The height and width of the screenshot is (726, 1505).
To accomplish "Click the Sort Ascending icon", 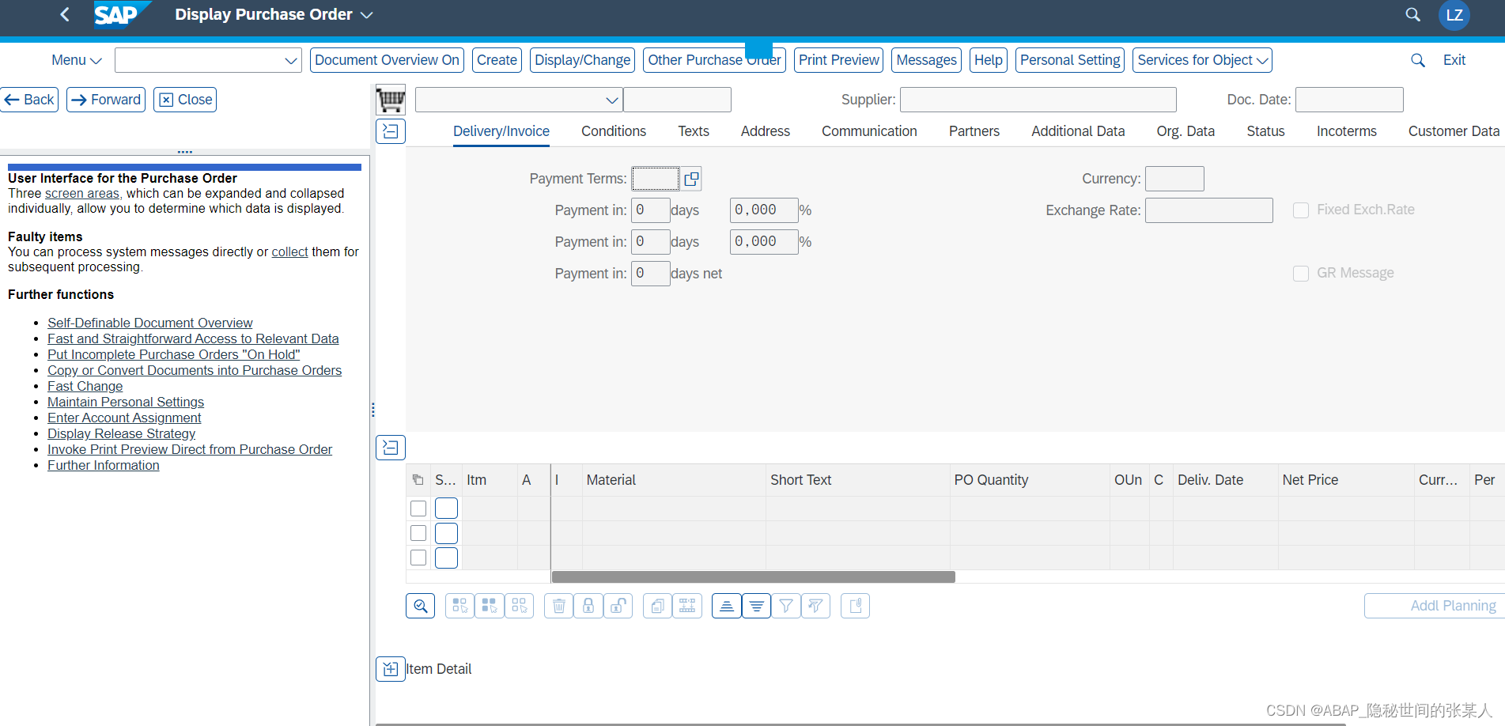I will coord(727,606).
